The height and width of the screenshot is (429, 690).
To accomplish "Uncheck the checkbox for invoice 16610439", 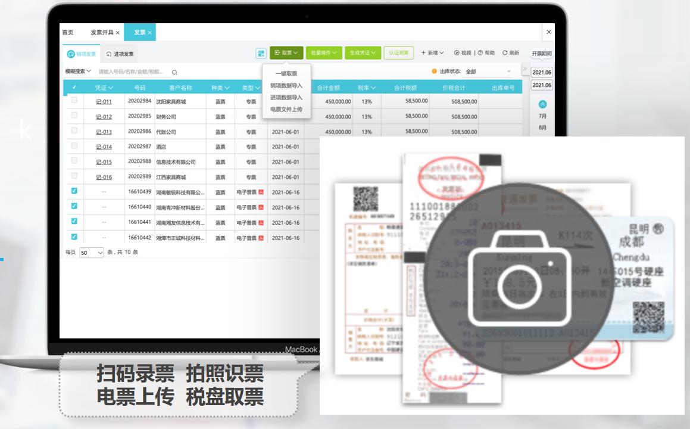I will pos(74,190).
